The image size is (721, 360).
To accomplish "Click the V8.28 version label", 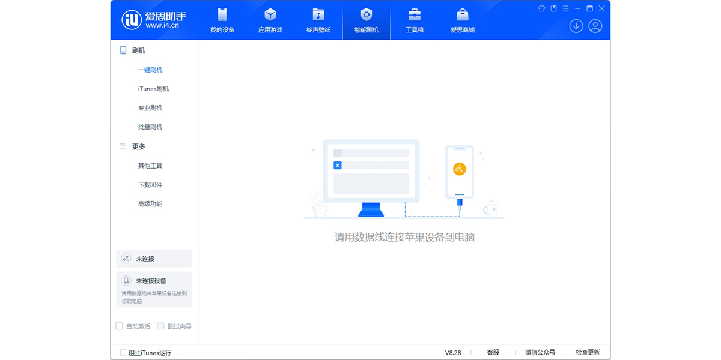I will tap(453, 353).
